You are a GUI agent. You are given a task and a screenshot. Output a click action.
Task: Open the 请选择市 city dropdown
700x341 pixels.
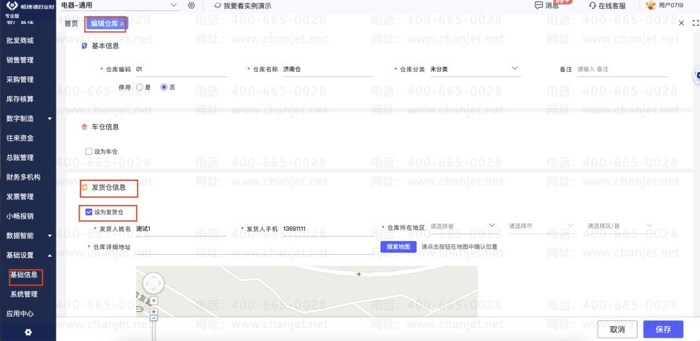541,226
